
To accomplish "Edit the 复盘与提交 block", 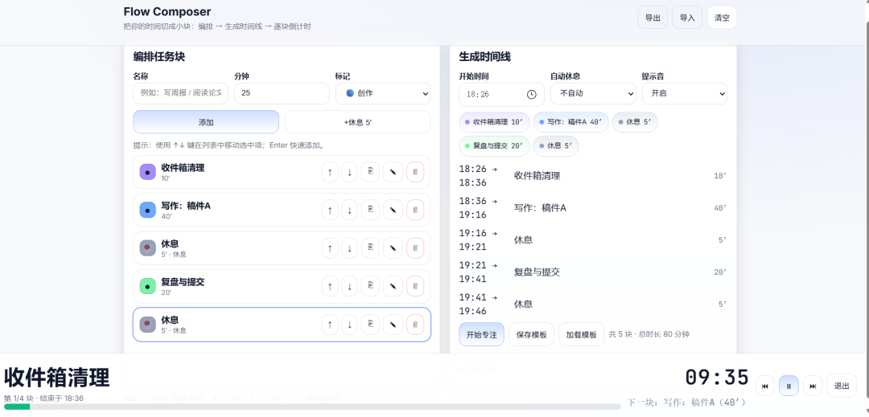I will [393, 287].
